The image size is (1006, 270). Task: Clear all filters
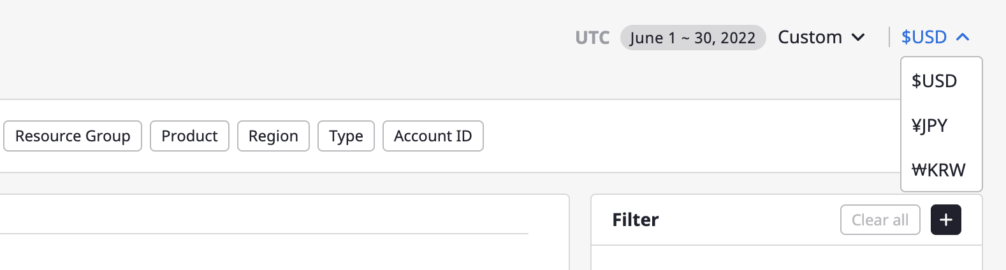coord(880,220)
